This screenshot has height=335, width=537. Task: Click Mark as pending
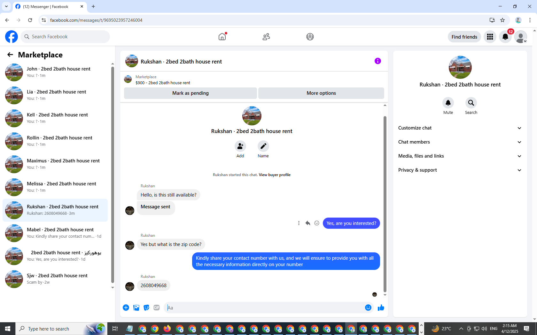[x=191, y=93]
